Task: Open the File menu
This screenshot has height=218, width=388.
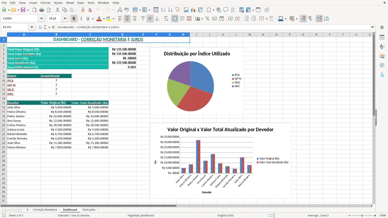Action: (4, 3)
